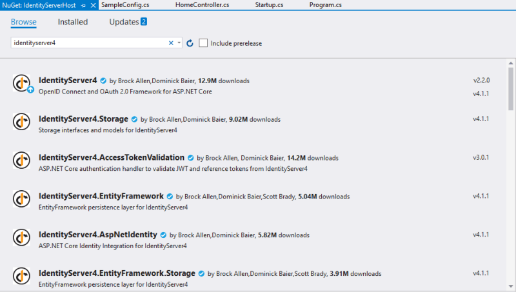Image resolution: width=516 pixels, height=292 pixels.
Task: Click the IdentityServer4 package logo icon
Action: (x=21, y=83)
